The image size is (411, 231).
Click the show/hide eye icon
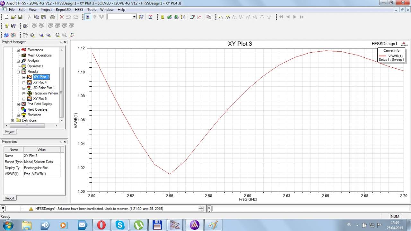point(25,26)
